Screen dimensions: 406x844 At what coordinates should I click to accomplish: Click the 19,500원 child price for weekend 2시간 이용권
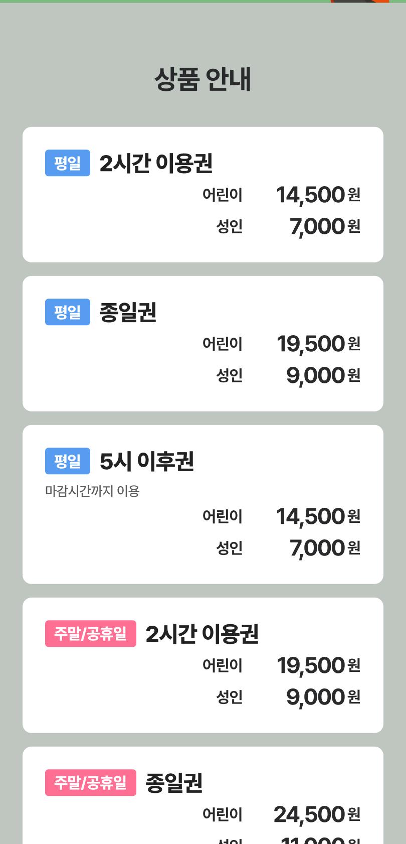[x=318, y=665]
